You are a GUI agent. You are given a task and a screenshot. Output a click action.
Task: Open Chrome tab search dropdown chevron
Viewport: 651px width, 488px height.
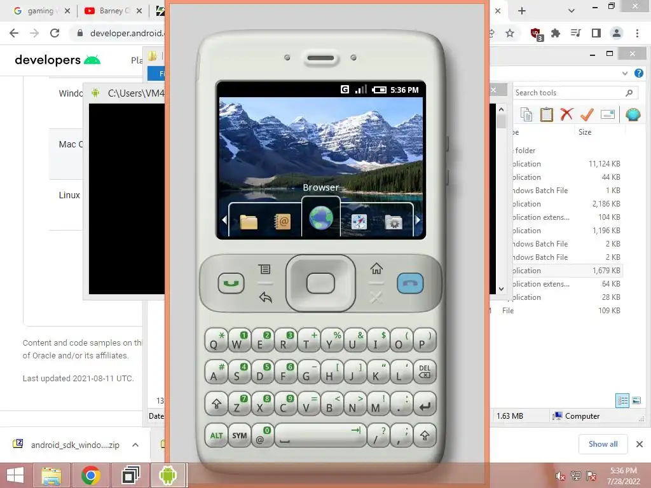572,11
